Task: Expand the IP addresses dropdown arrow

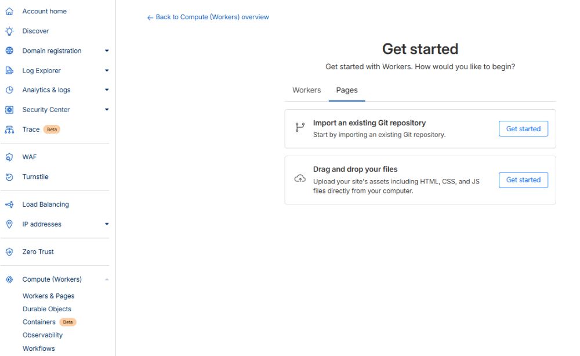Action: (107, 224)
